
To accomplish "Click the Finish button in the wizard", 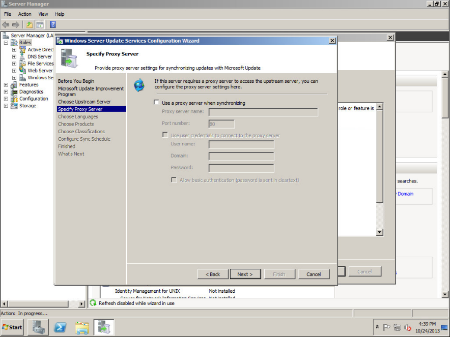I will tap(279, 274).
